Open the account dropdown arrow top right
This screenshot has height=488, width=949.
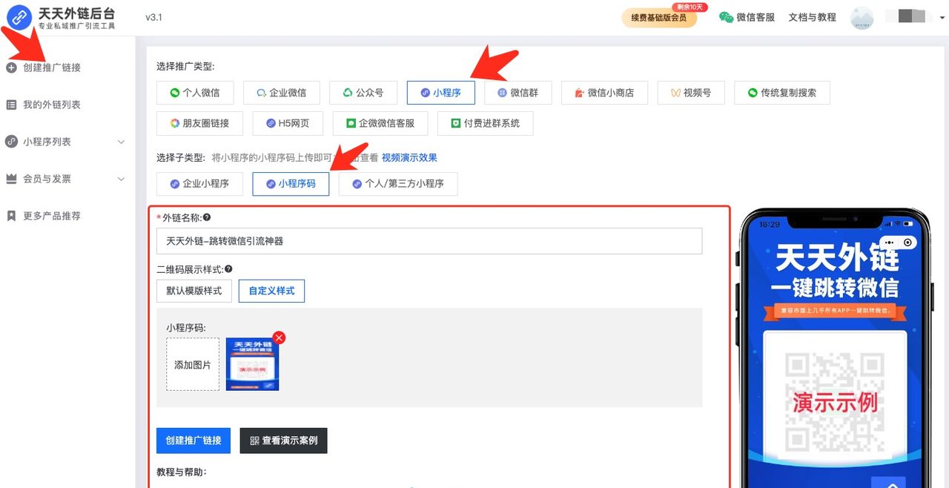(x=942, y=18)
